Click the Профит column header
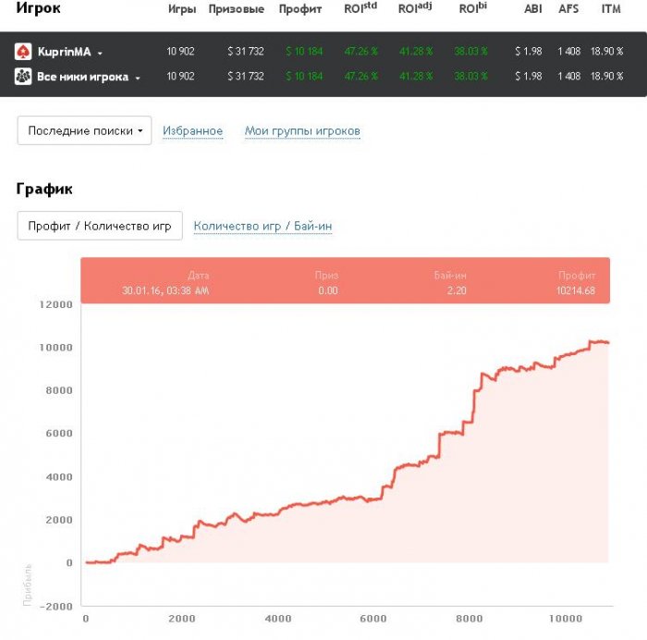Viewport: 647px width, 640px height. [x=300, y=9]
